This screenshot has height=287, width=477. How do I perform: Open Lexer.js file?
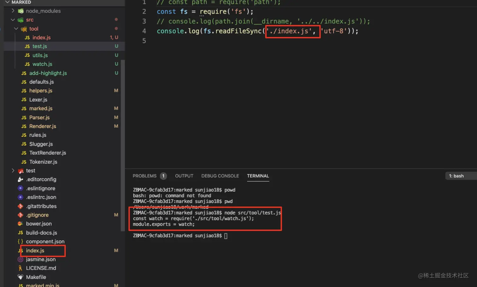pyautogui.click(x=38, y=100)
